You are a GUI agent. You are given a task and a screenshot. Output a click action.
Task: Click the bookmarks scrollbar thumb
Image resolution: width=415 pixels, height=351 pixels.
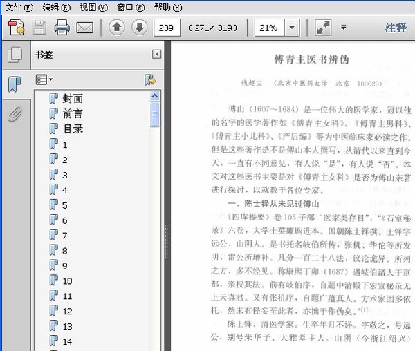tap(154, 115)
